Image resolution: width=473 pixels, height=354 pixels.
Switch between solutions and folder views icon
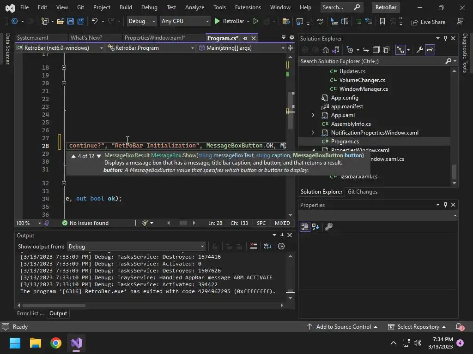pyautogui.click(x=336, y=50)
